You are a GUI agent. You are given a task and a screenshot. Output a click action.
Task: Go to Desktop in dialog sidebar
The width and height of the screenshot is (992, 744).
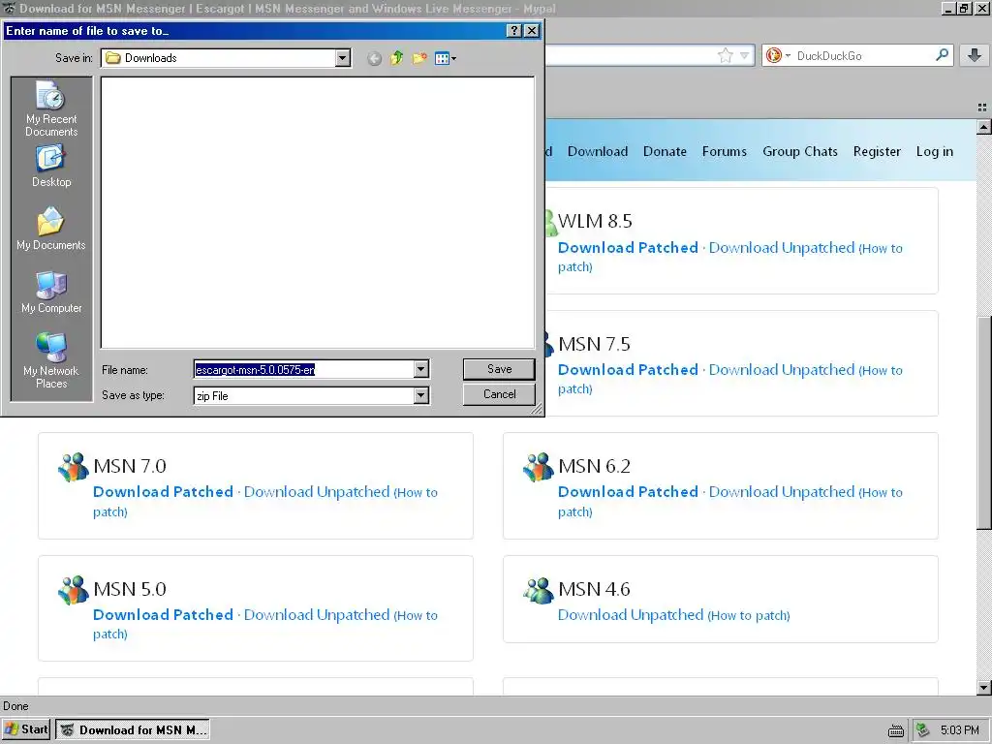click(x=51, y=166)
